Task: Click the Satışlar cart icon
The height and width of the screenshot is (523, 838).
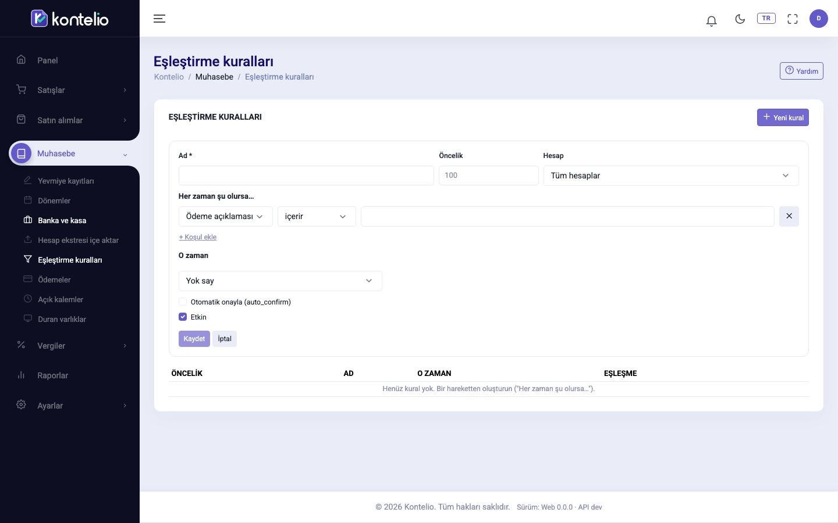Action: click(22, 89)
